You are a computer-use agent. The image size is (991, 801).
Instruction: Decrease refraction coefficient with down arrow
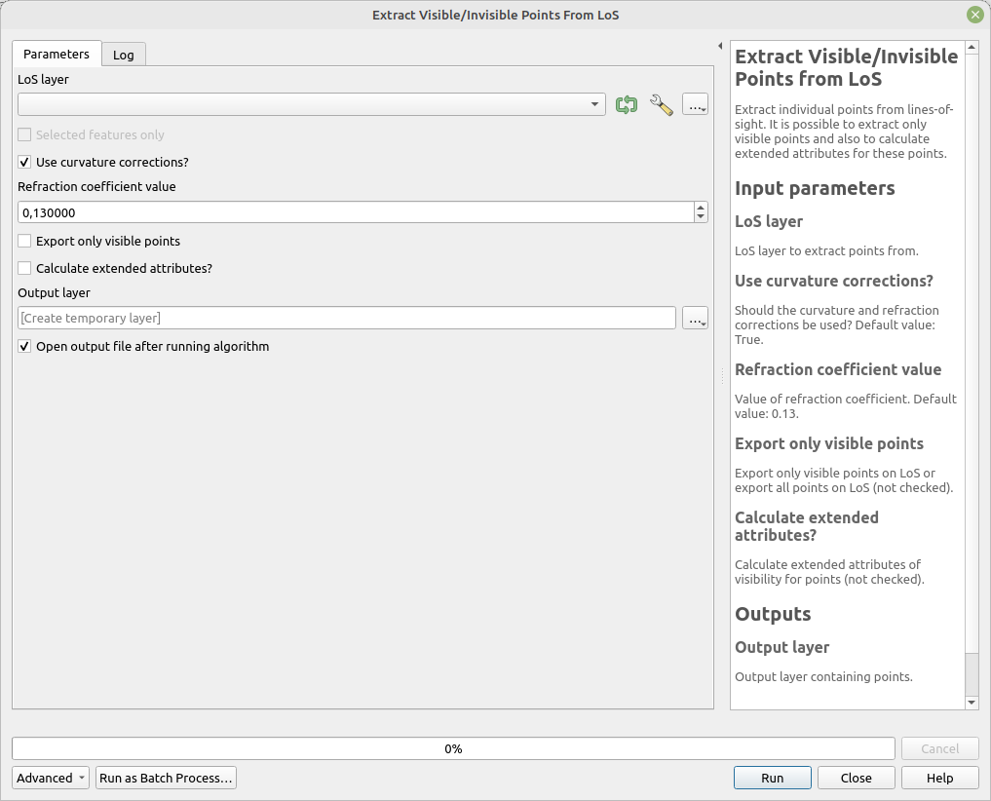click(x=701, y=217)
